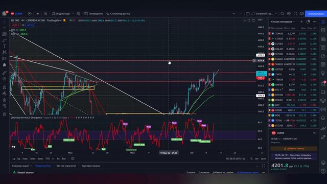Open the patterns tool in left toolbar
The image size is (327, 184).
pos(5,52)
